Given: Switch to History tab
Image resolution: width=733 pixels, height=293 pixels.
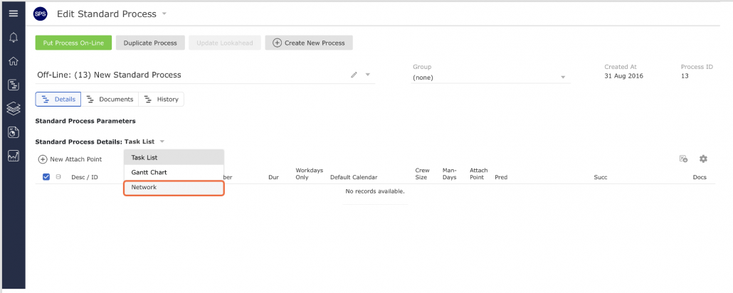Looking at the screenshot, I should click(162, 100).
